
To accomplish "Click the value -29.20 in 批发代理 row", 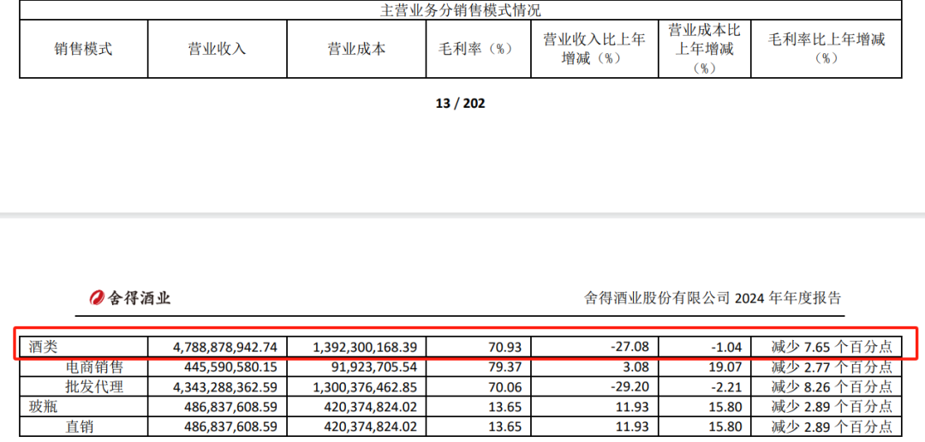I will [632, 387].
